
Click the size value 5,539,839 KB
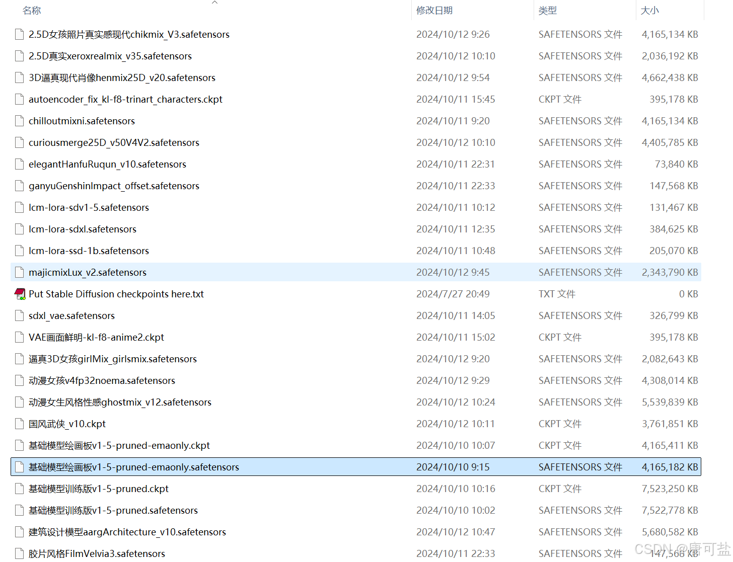670,402
